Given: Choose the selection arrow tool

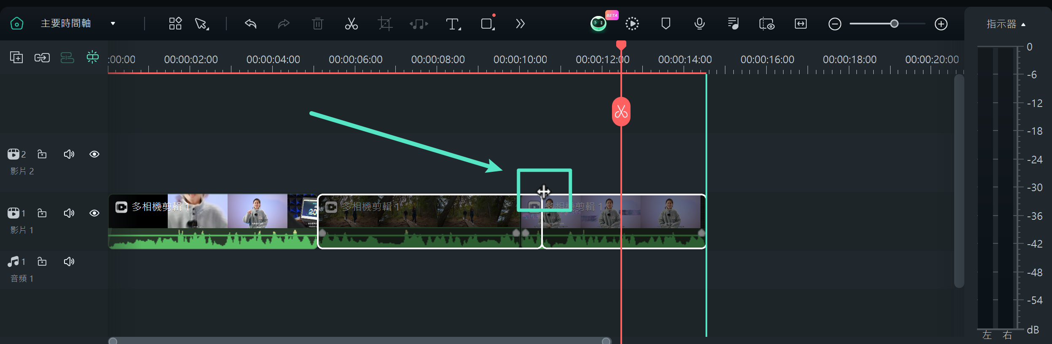Looking at the screenshot, I should (x=202, y=24).
